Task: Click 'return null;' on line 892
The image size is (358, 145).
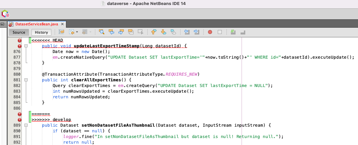Action: point(79,142)
